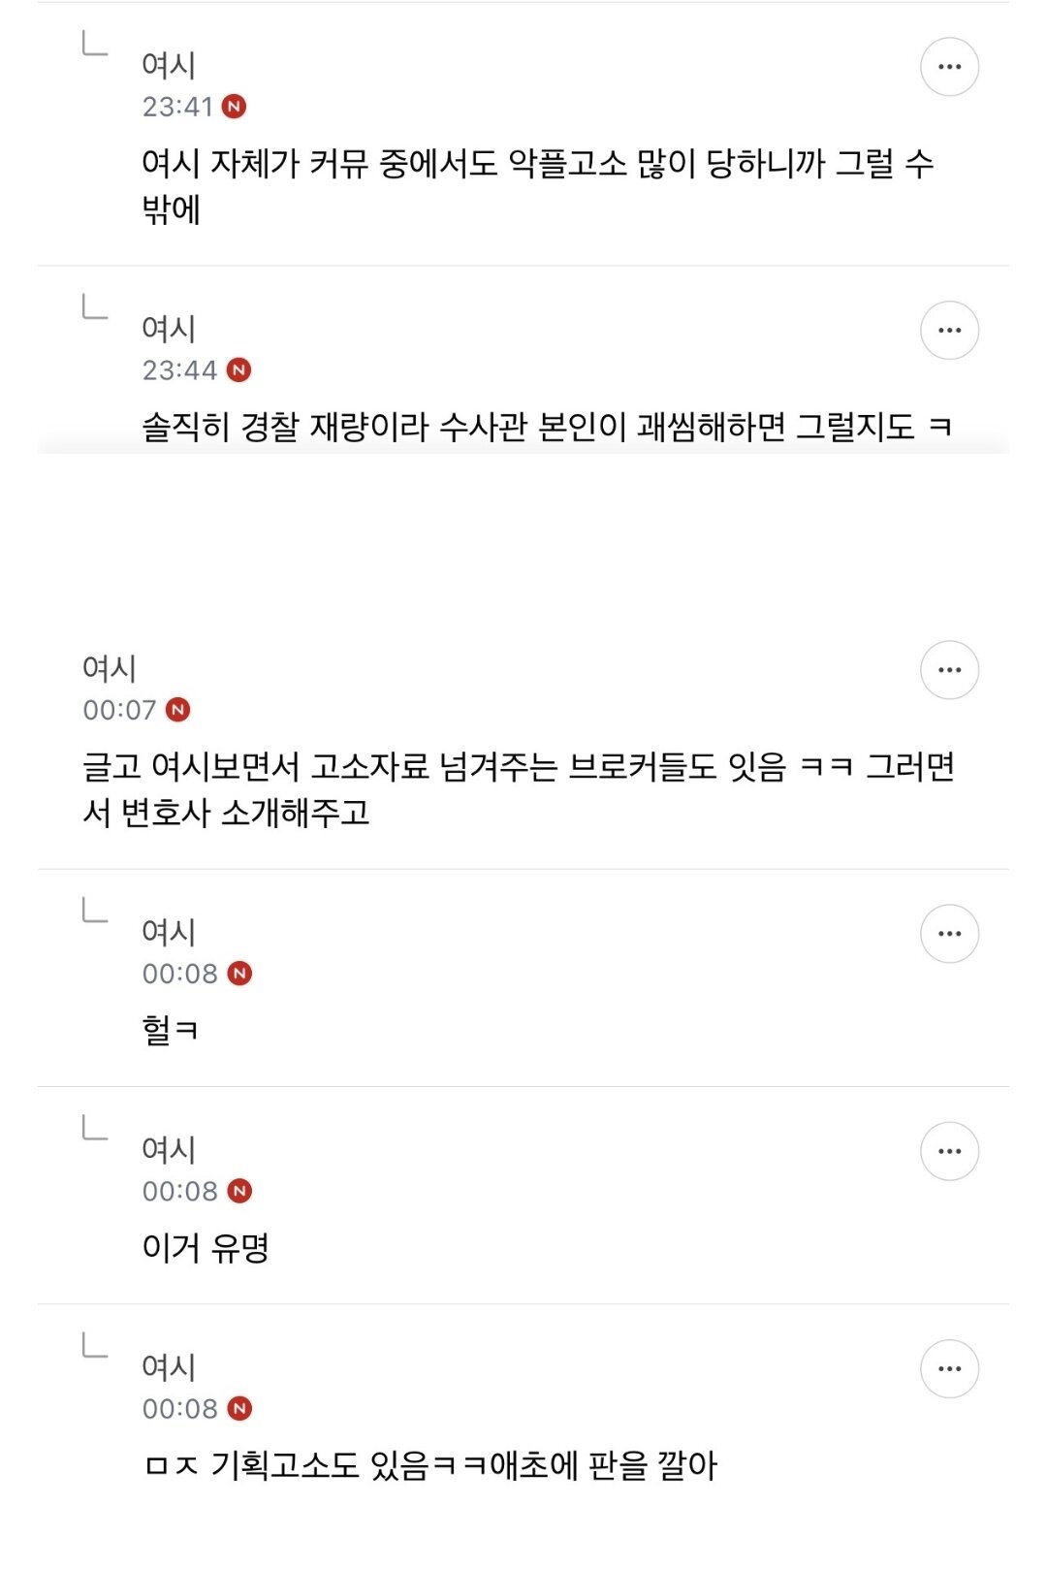Select the comment about 브로커들 and 변호사 소개

tap(520, 789)
